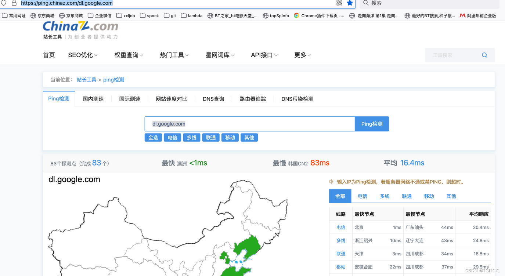Open the 多线 link in the 线路 column

(341, 241)
